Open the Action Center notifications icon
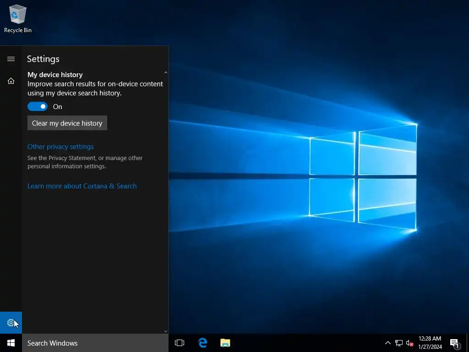 click(x=455, y=343)
